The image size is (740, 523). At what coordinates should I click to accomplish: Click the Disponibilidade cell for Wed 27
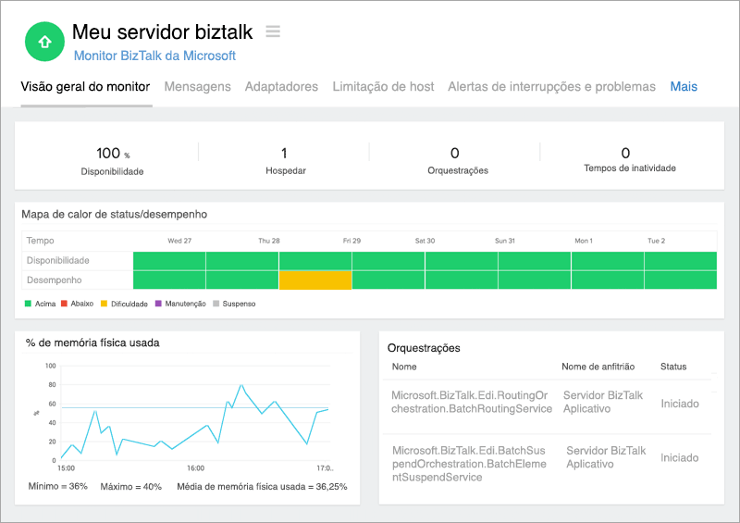pos(169,261)
